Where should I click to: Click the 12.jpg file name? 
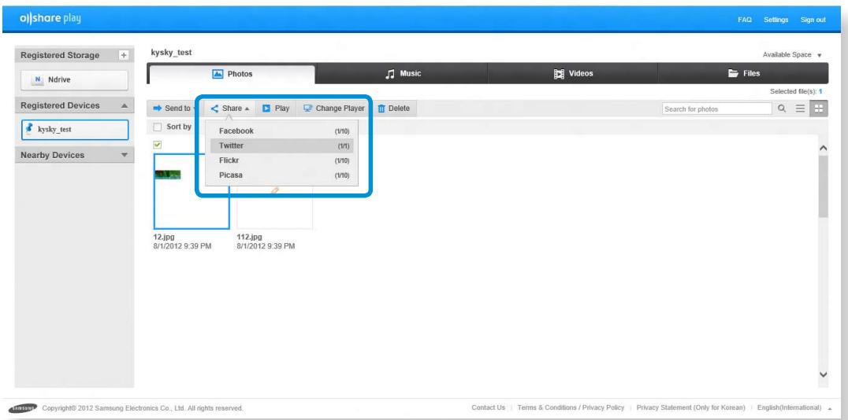coord(164,237)
